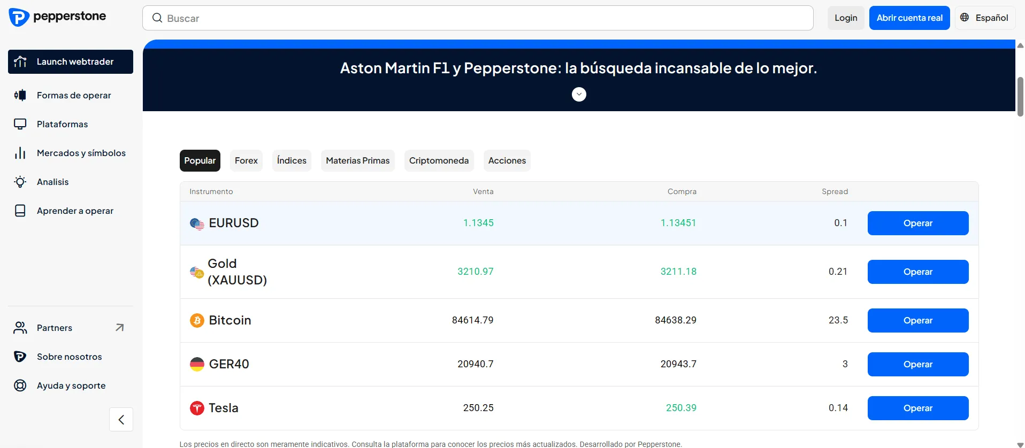Click the Plataformas monitor icon
Image resolution: width=1025 pixels, height=448 pixels.
[x=20, y=124]
